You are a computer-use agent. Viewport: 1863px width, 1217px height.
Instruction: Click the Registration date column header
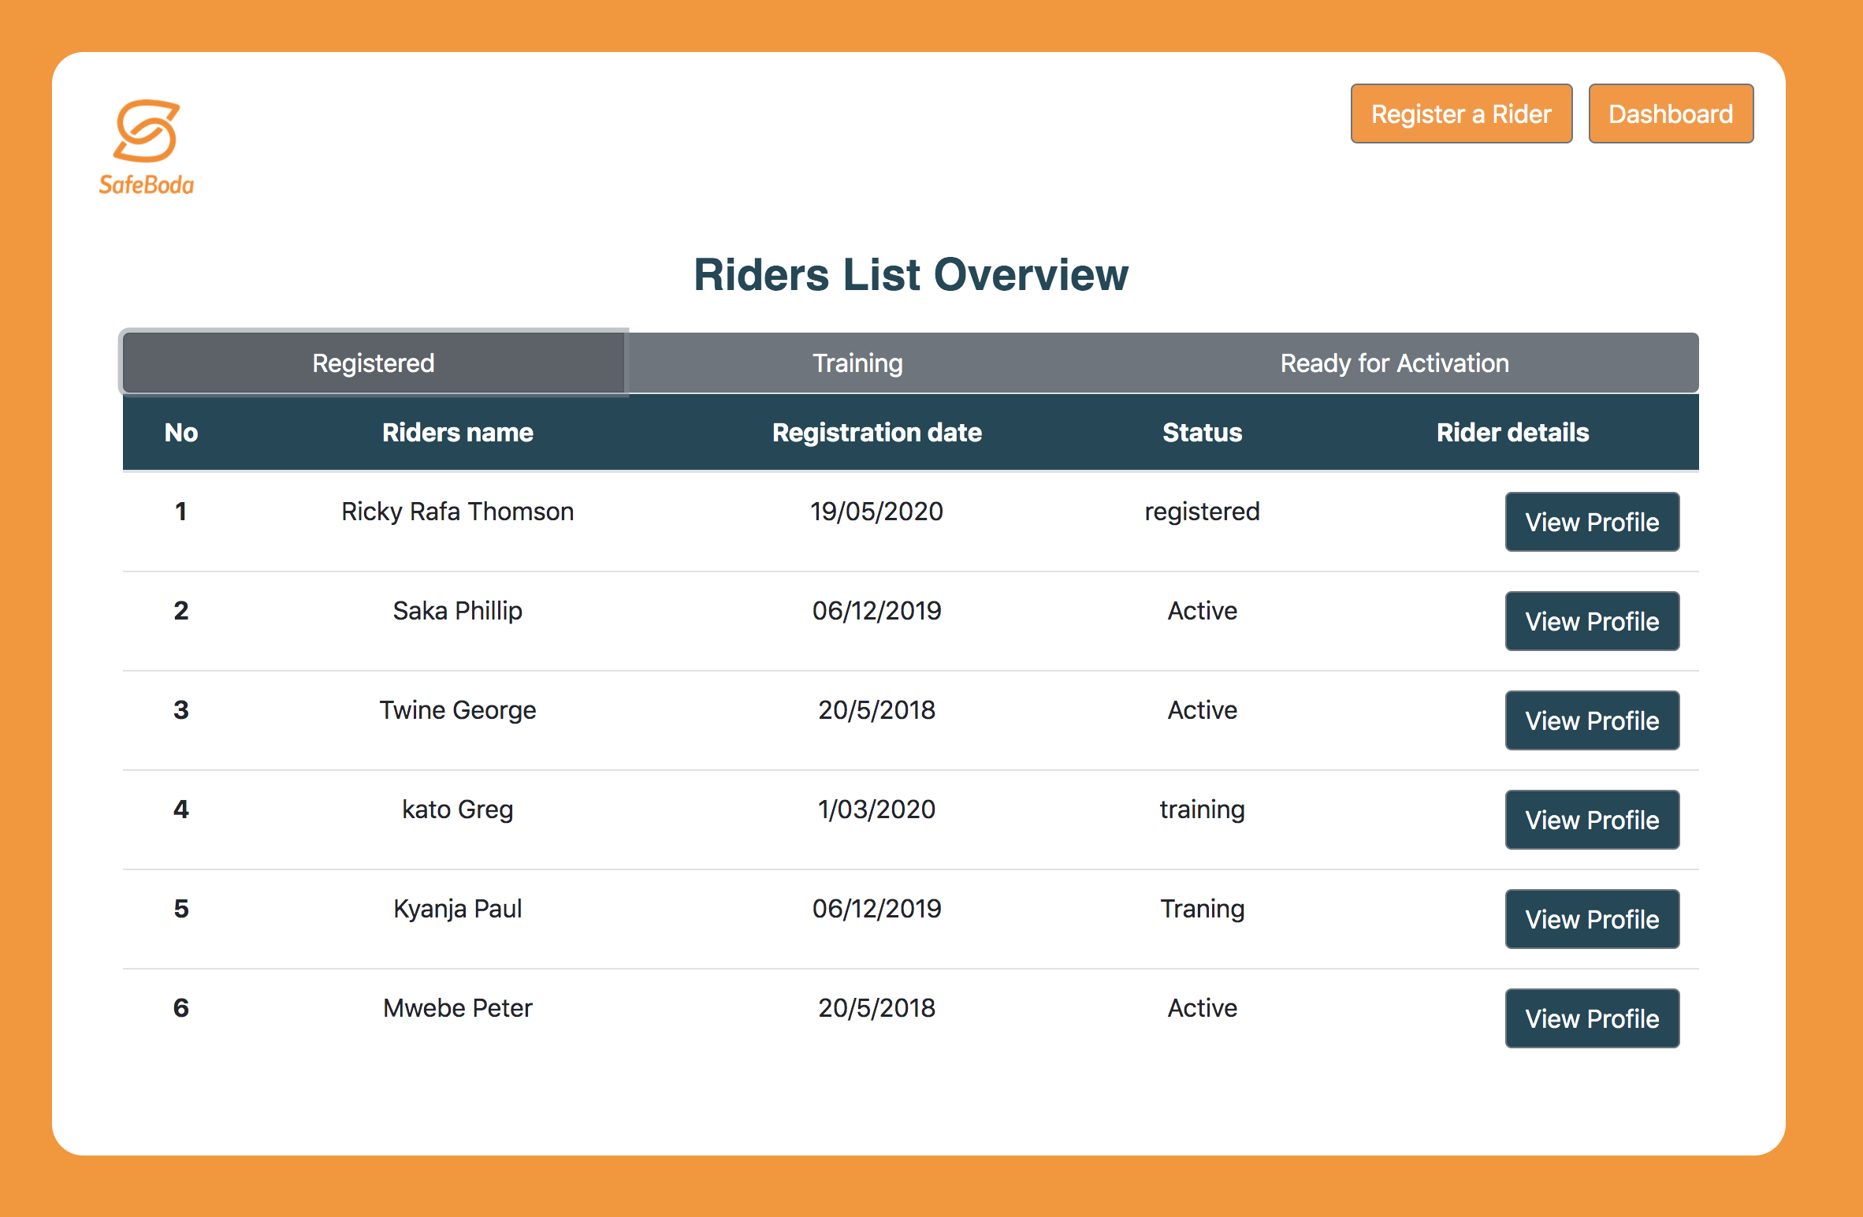876,433
